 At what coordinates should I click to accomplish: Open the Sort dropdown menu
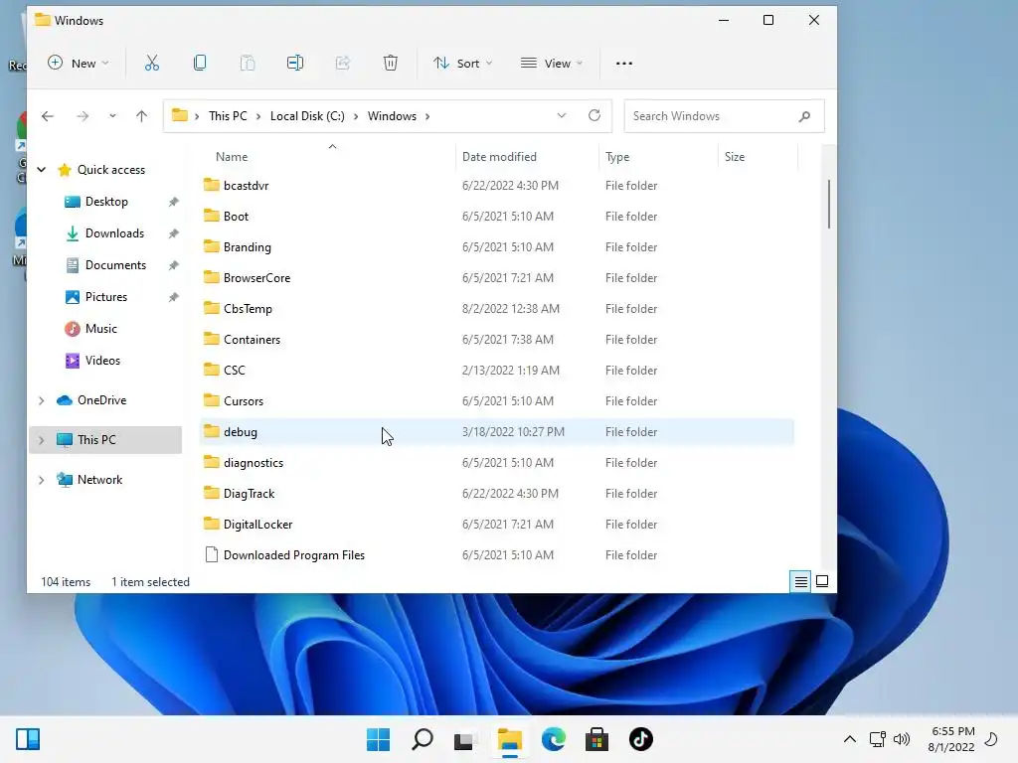tap(463, 63)
